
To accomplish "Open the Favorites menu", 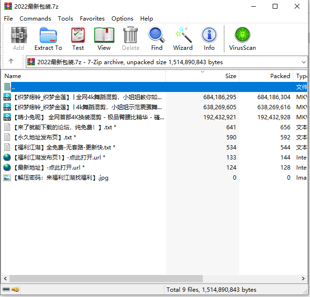I will click(92, 18).
